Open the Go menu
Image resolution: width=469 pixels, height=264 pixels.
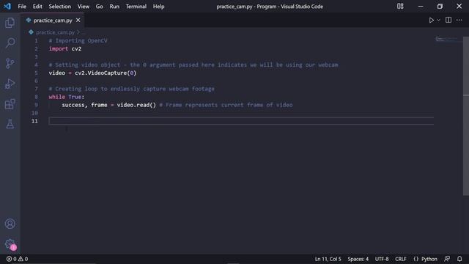[x=100, y=7]
